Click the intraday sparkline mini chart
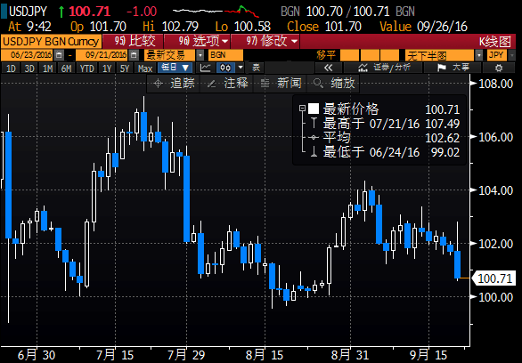 click(x=216, y=11)
